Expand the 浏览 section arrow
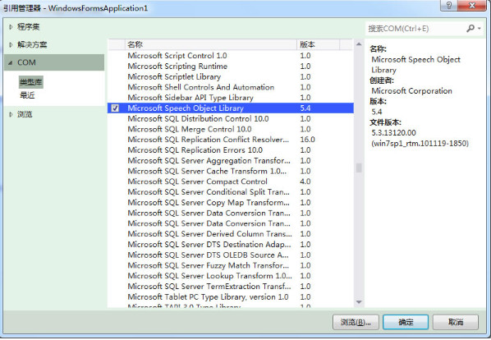The height and width of the screenshot is (340, 491). [11, 115]
